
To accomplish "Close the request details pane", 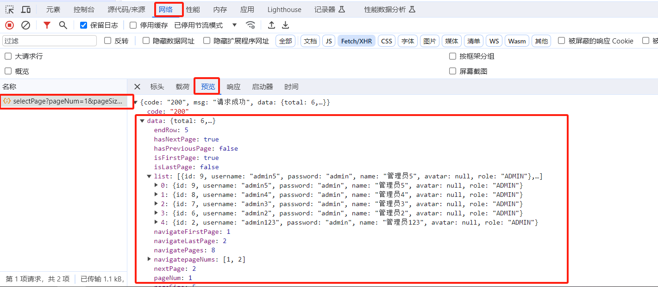I will click(x=137, y=86).
